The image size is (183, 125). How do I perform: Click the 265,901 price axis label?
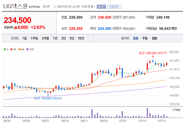click(x=174, y=52)
